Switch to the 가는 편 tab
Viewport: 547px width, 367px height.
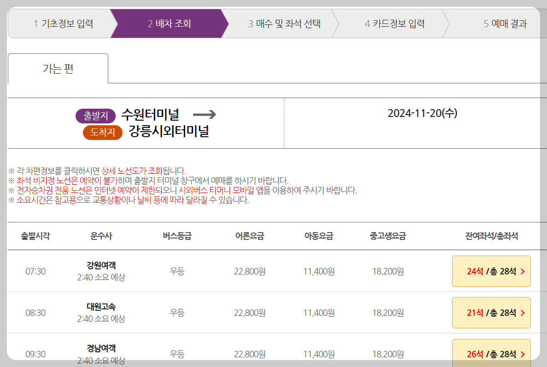58,68
